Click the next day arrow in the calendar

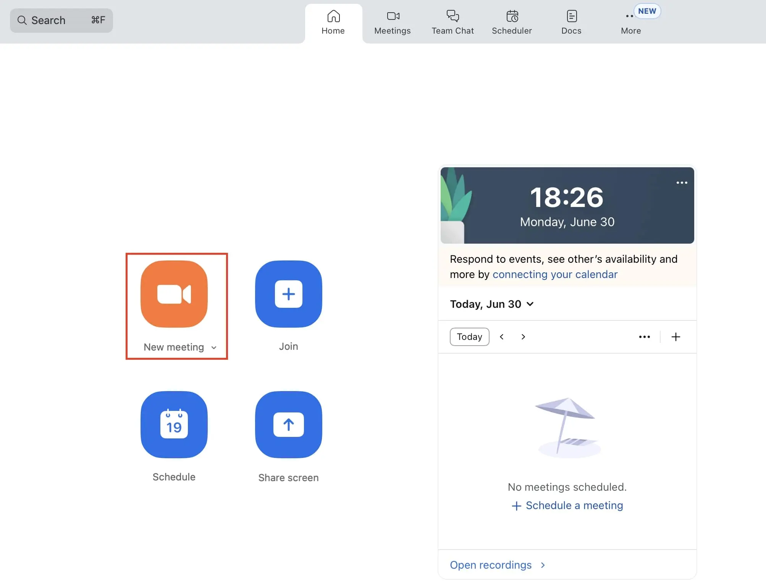tap(523, 336)
